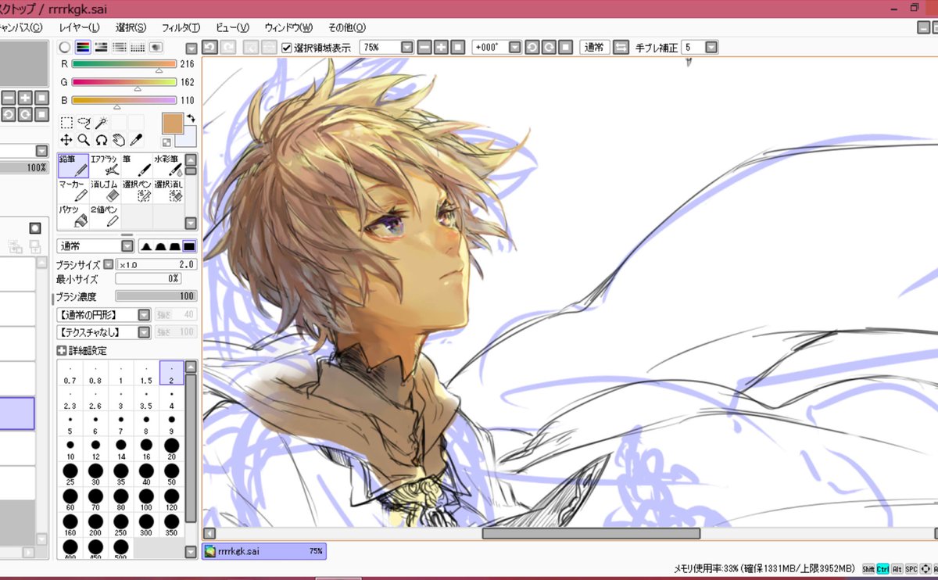Choose brush size preset 0.7
The image size is (938, 580).
coord(70,374)
